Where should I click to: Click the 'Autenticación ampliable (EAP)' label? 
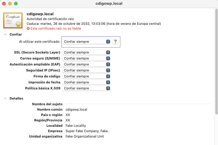pos(35,64)
